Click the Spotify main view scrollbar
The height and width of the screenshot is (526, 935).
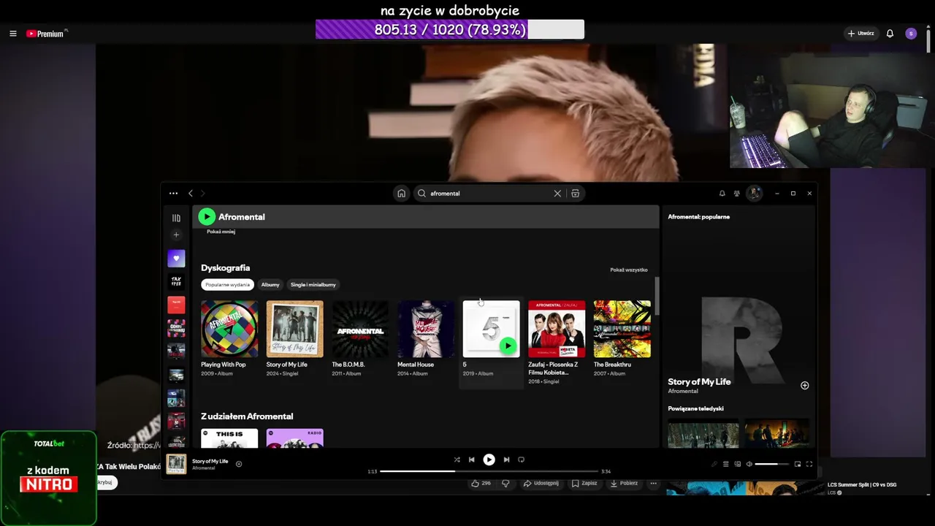[x=657, y=296]
